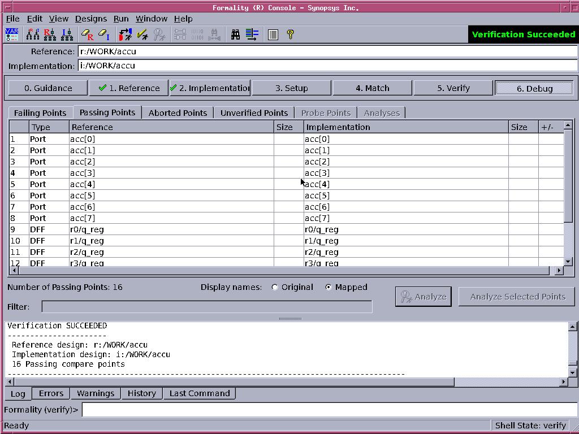The height and width of the screenshot is (434, 579).
Task: Open the Edit menu
Action: point(34,19)
